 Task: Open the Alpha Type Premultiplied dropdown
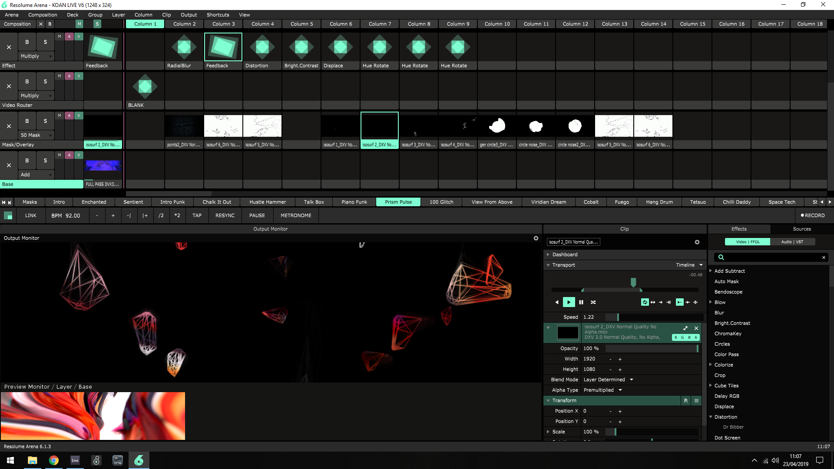(603, 390)
